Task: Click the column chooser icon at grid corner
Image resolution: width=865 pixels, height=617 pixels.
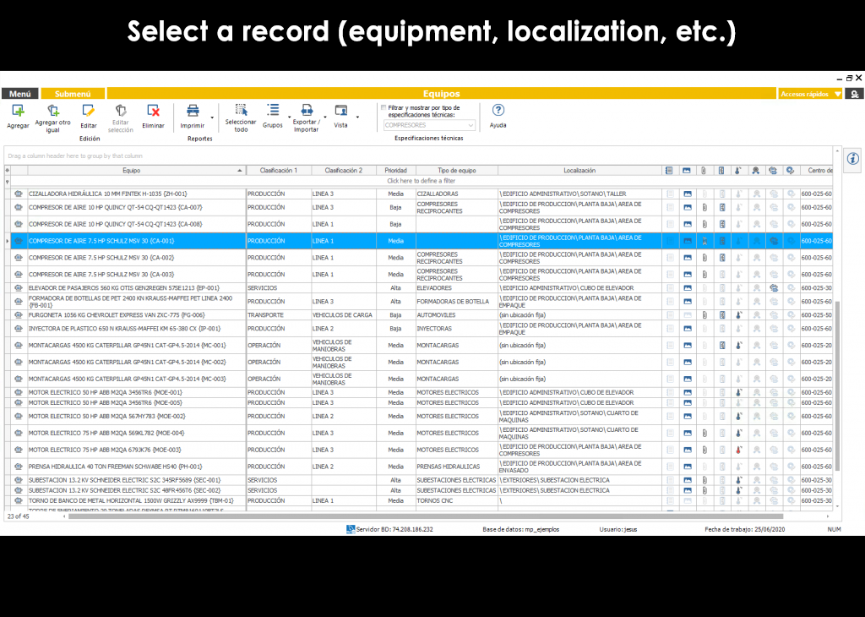Action: pos(7,171)
